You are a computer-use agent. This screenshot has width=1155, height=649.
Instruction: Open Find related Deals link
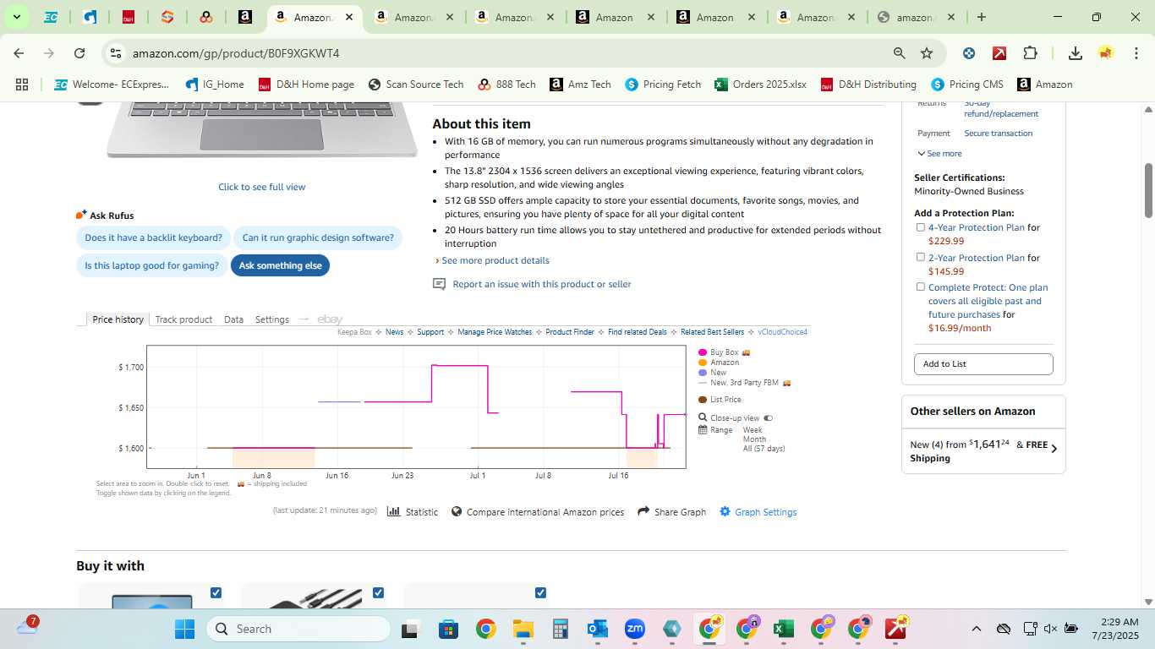click(637, 332)
